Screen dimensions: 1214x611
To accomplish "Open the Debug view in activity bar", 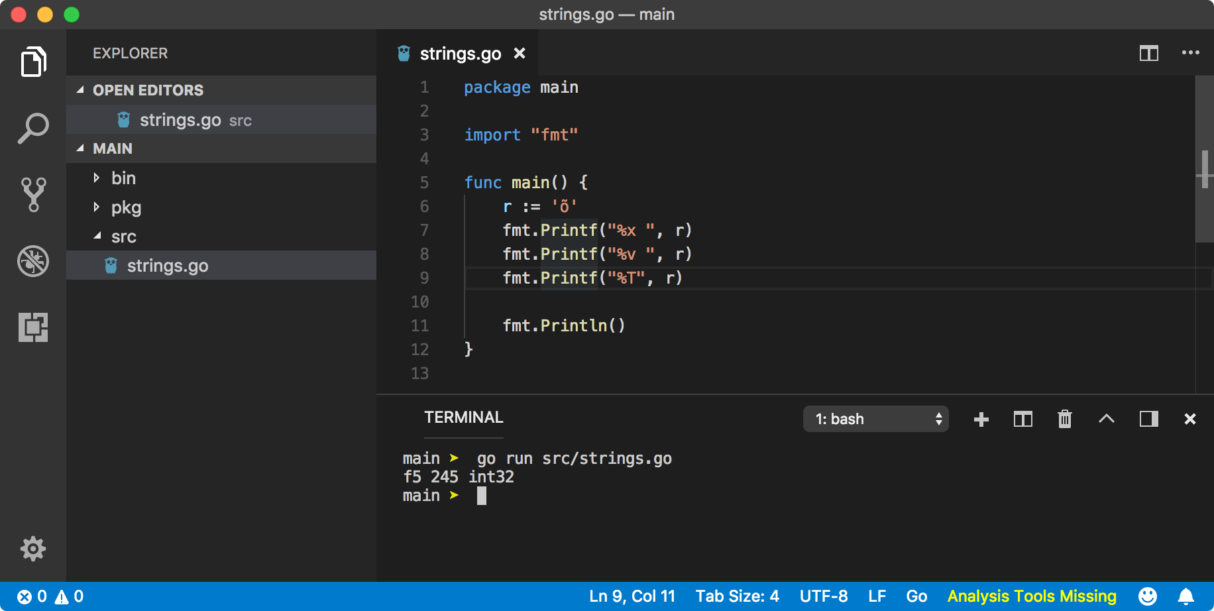I will pyautogui.click(x=33, y=260).
